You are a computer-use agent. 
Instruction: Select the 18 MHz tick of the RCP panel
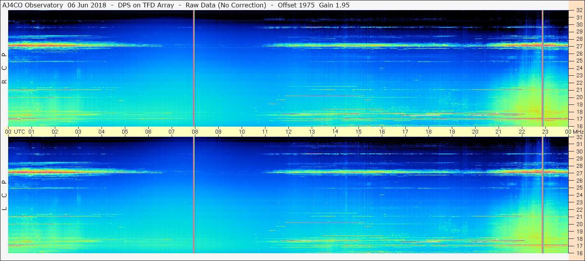pos(579,111)
